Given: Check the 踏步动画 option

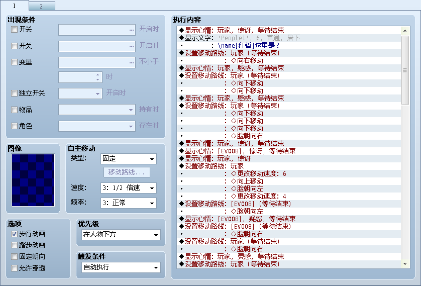Looking at the screenshot, I should (x=14, y=245).
